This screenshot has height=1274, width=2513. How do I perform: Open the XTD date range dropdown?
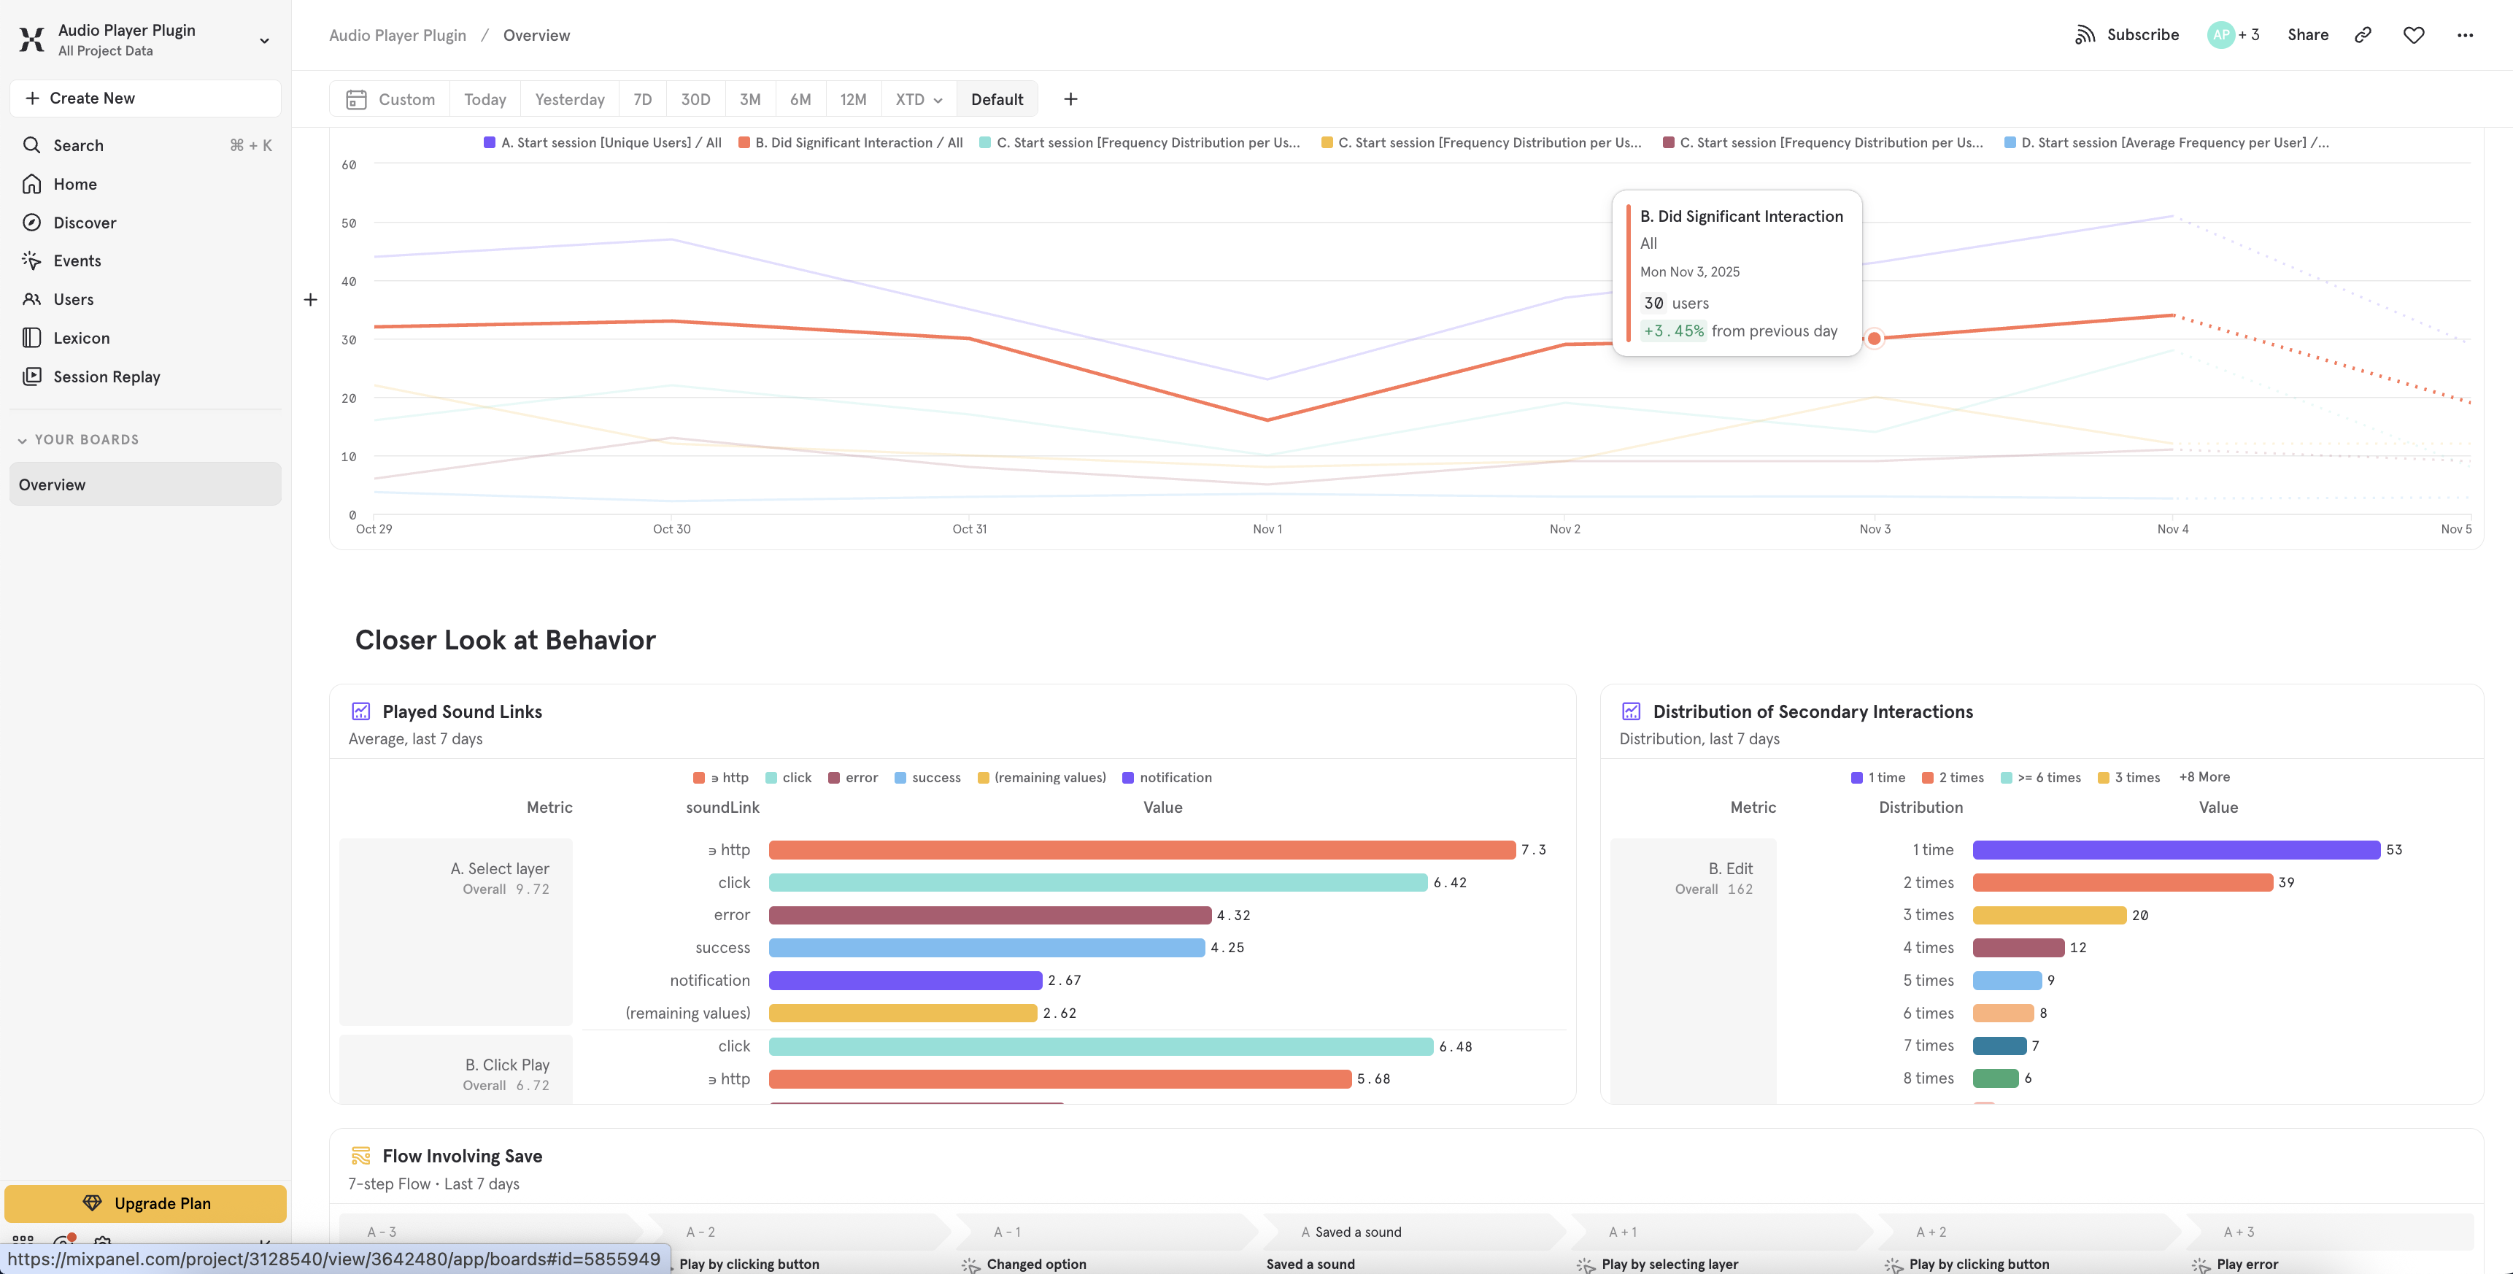[918, 99]
